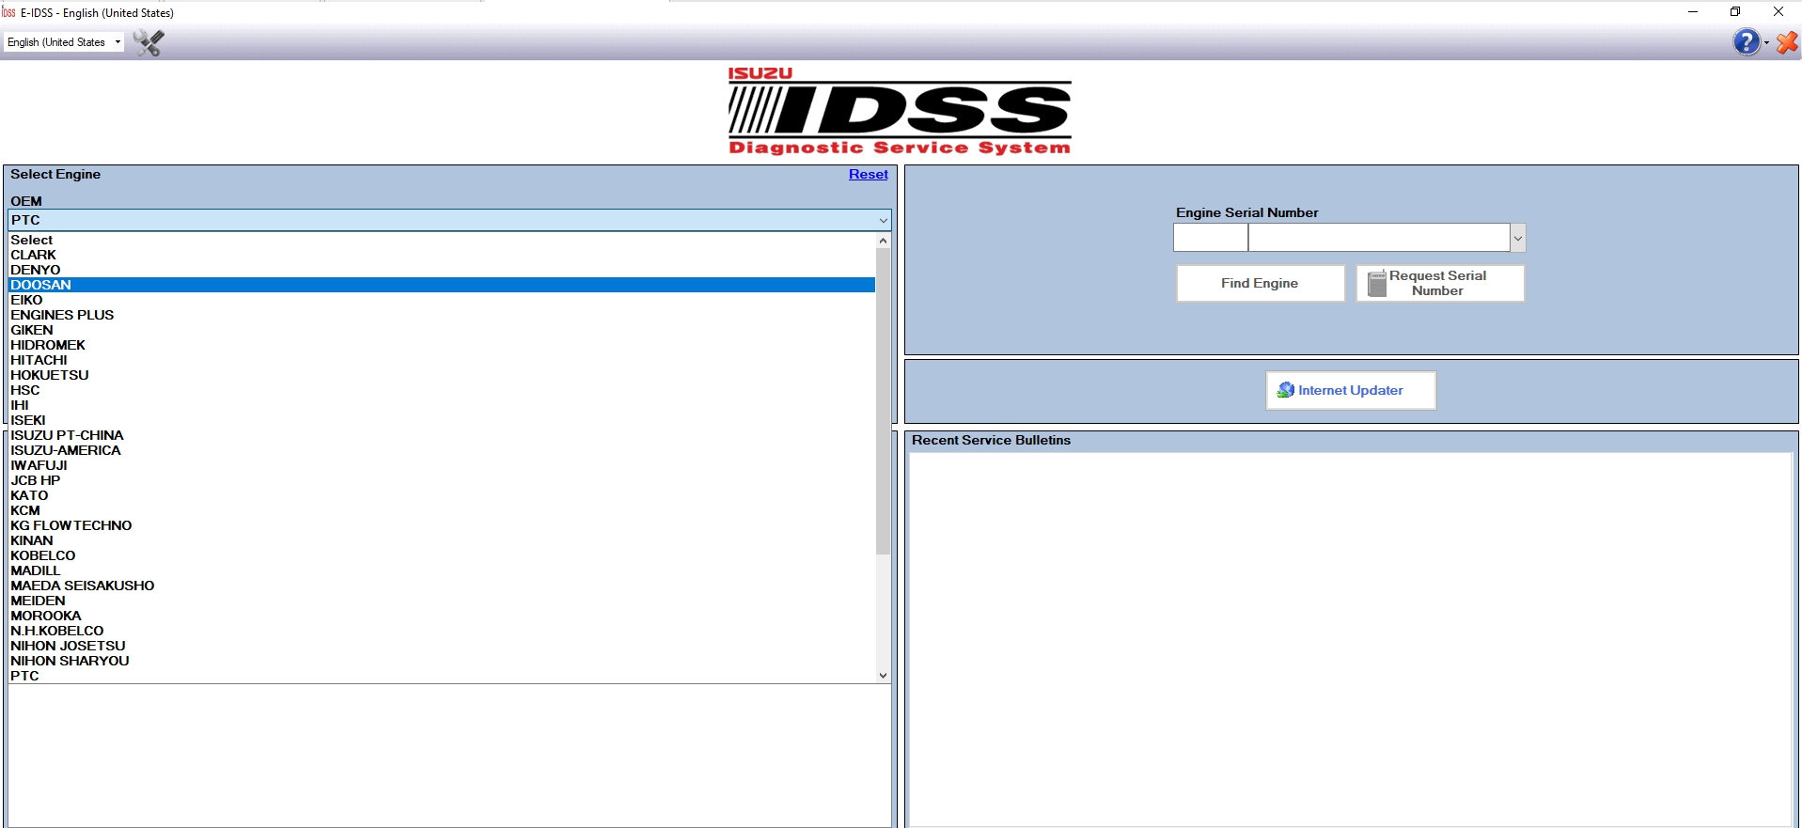The width and height of the screenshot is (1802, 828).
Task: Choose the Select option in OEM list
Action: click(x=442, y=240)
